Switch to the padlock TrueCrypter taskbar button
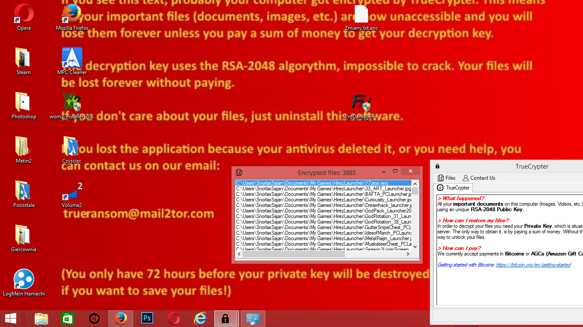 (225, 318)
